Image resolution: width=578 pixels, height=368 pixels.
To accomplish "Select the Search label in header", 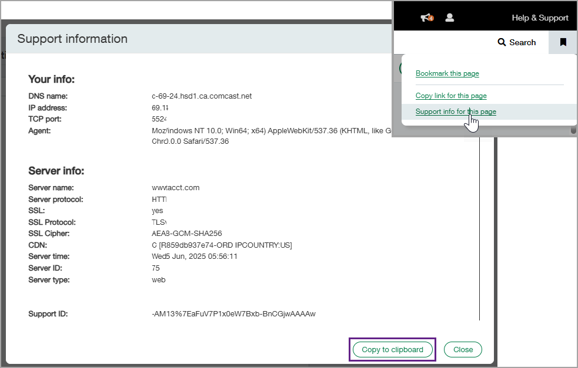I will tap(522, 42).
